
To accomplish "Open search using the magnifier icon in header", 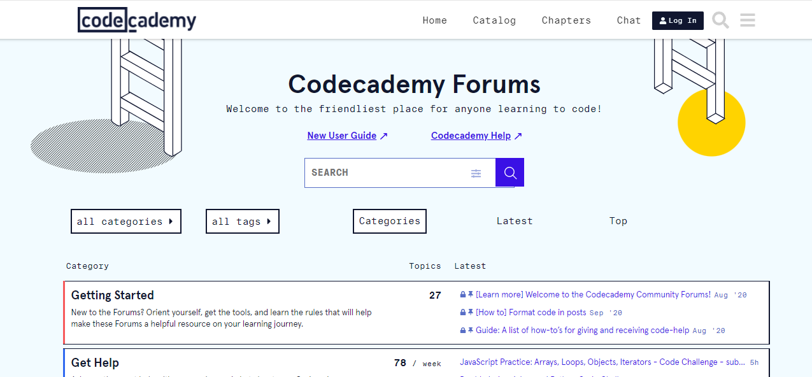I will [x=720, y=20].
